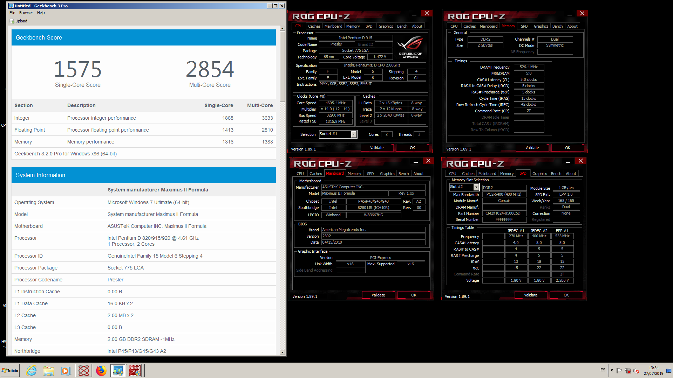
Task: Open Caches tab in SPD window
Action: pyautogui.click(x=468, y=174)
